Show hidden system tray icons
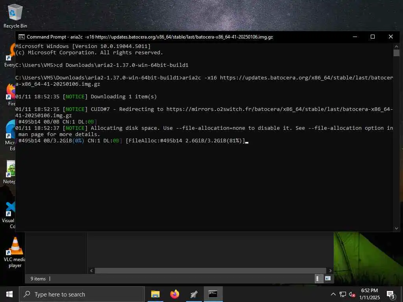The height and width of the screenshot is (302, 403). (333, 294)
